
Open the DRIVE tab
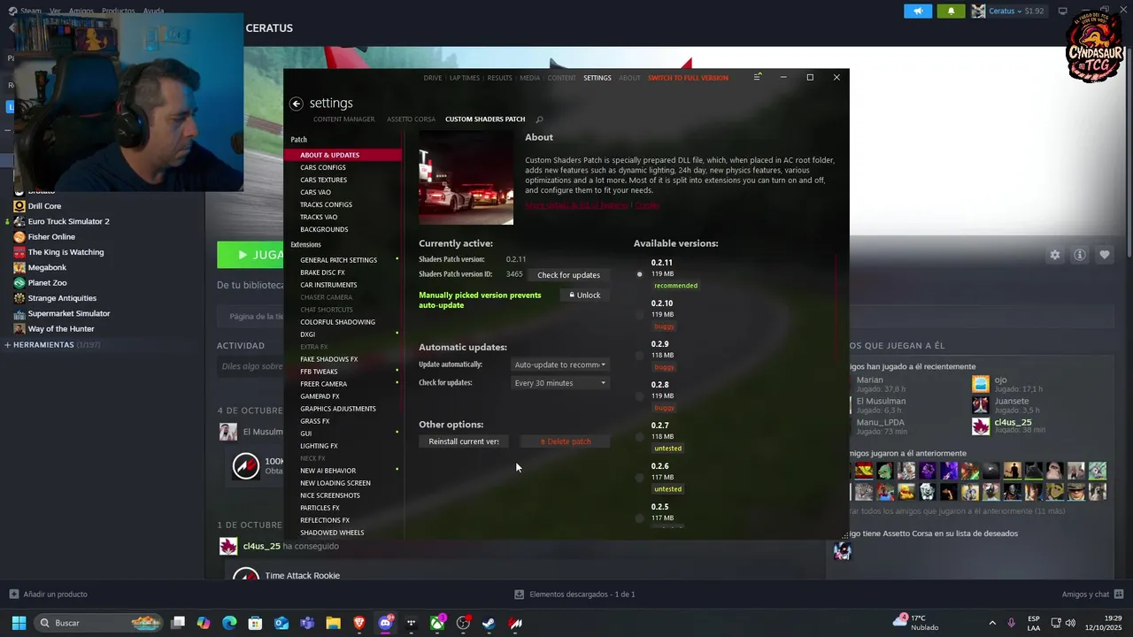pyautogui.click(x=433, y=78)
